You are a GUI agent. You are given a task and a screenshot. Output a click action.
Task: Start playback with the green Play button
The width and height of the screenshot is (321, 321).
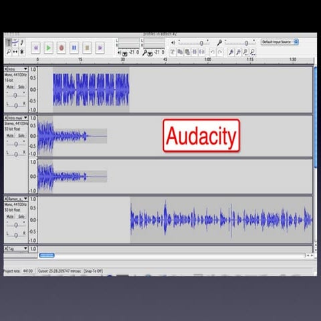[49, 47]
